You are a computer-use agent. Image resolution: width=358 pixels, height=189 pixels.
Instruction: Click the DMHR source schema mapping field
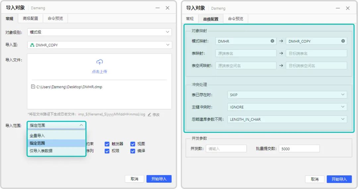[x=246, y=41]
